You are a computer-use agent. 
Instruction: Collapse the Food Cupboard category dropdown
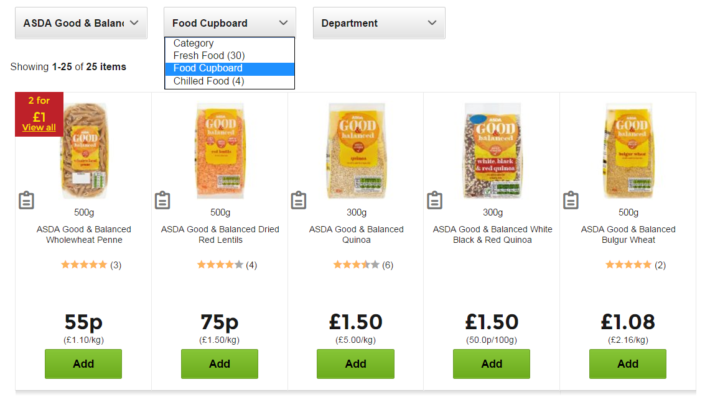[229, 23]
